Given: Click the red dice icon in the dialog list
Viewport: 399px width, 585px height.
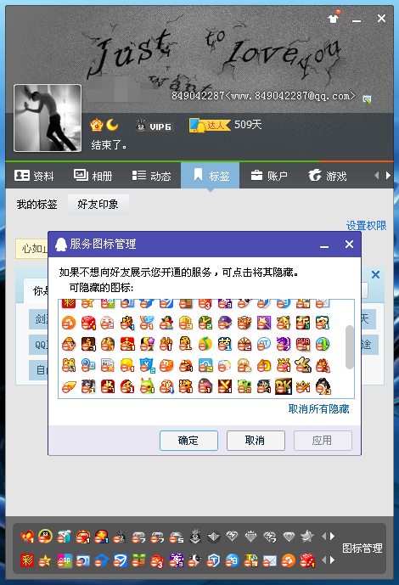Looking at the screenshot, I should point(88,323).
